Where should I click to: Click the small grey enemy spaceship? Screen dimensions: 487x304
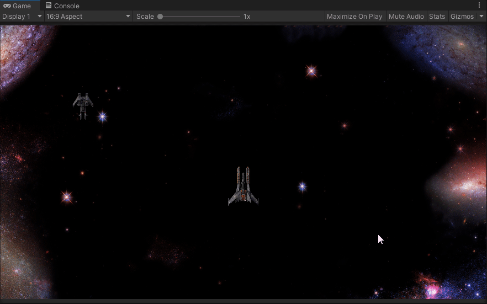(83, 106)
